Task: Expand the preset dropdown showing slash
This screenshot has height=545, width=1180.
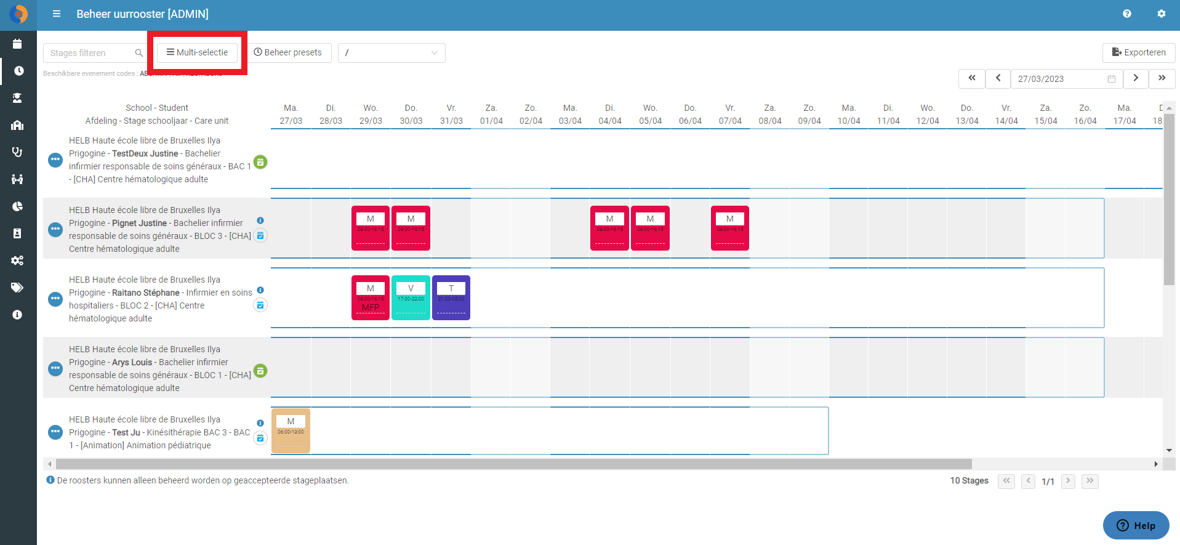Action: coord(391,53)
